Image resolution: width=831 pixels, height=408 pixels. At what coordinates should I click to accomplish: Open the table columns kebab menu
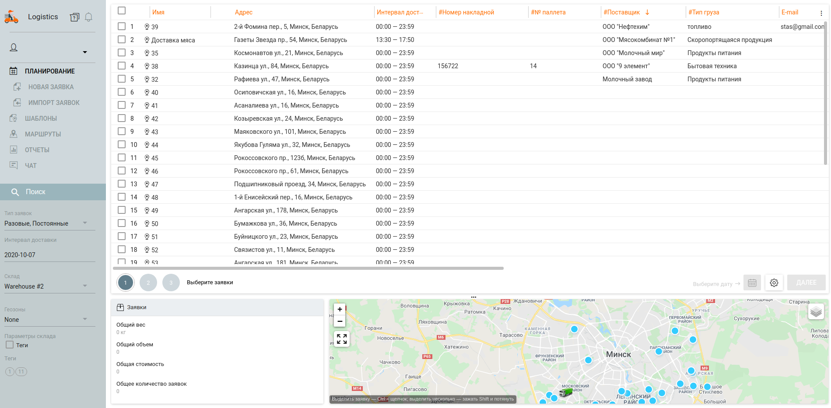coord(821,13)
